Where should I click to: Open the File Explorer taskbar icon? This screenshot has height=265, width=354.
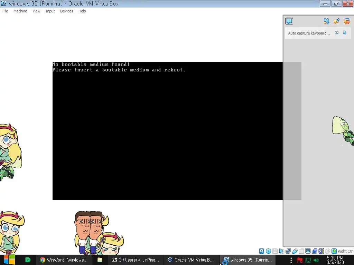coord(100,260)
